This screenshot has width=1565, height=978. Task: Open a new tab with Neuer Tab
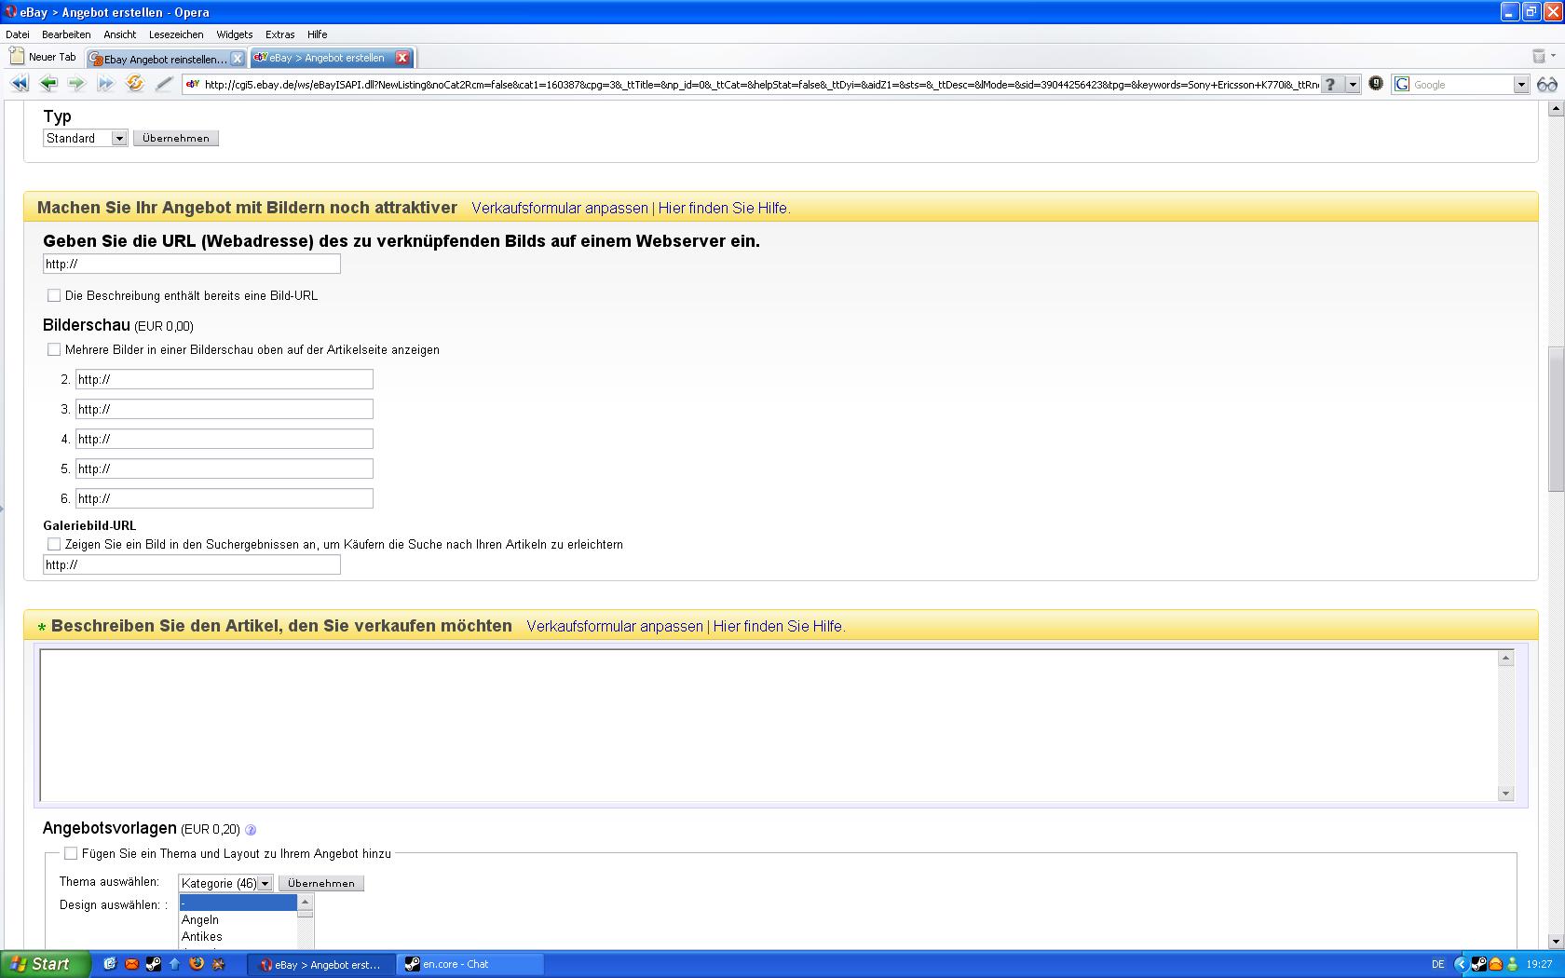pos(43,57)
